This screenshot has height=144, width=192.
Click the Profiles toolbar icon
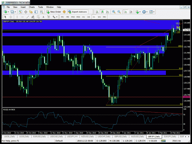12,12
